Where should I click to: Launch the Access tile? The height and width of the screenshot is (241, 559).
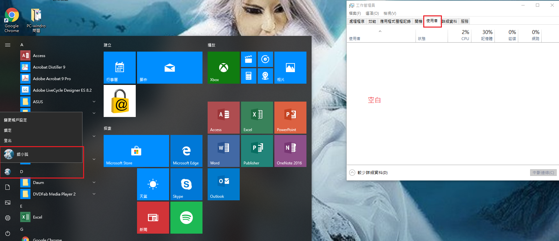click(x=224, y=118)
